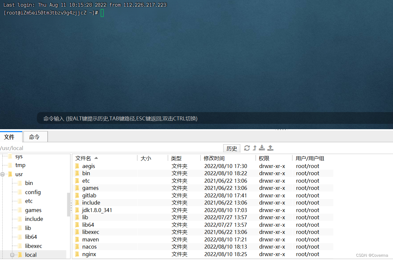393x260 pixels.
Task: Click the games folder icon in file list
Action: [x=77, y=188]
